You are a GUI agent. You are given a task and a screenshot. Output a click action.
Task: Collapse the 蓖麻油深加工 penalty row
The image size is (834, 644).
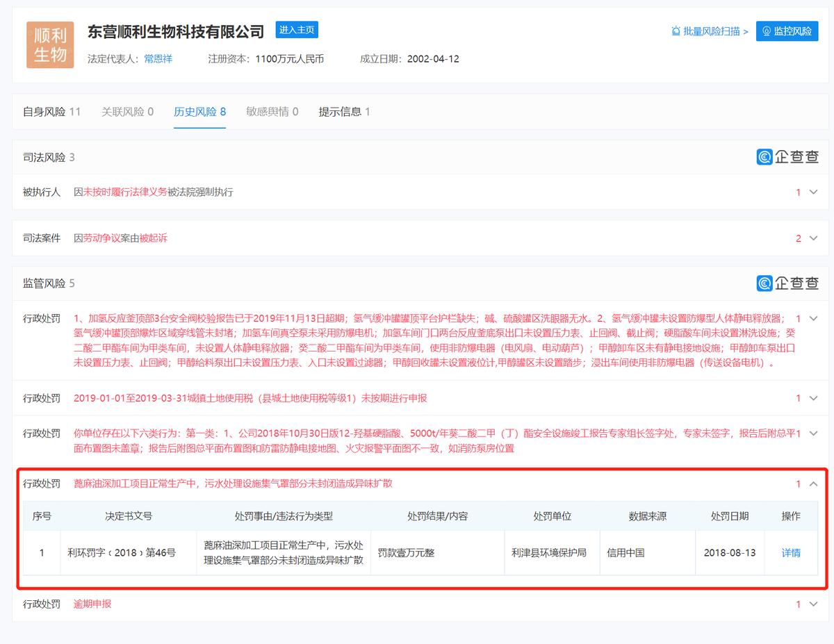point(814,484)
